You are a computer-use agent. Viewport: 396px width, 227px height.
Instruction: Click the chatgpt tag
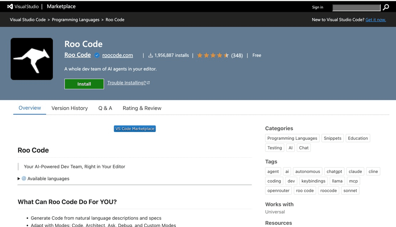334,171
